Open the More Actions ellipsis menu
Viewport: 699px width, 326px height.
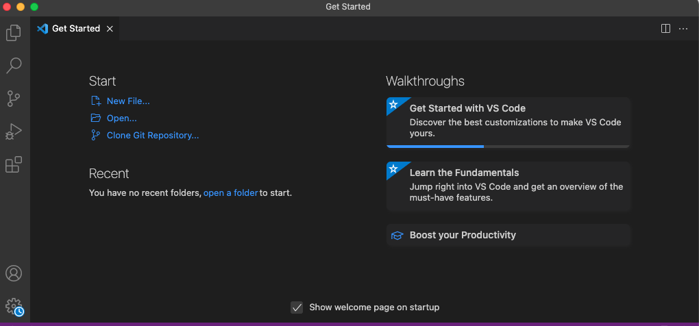click(683, 29)
